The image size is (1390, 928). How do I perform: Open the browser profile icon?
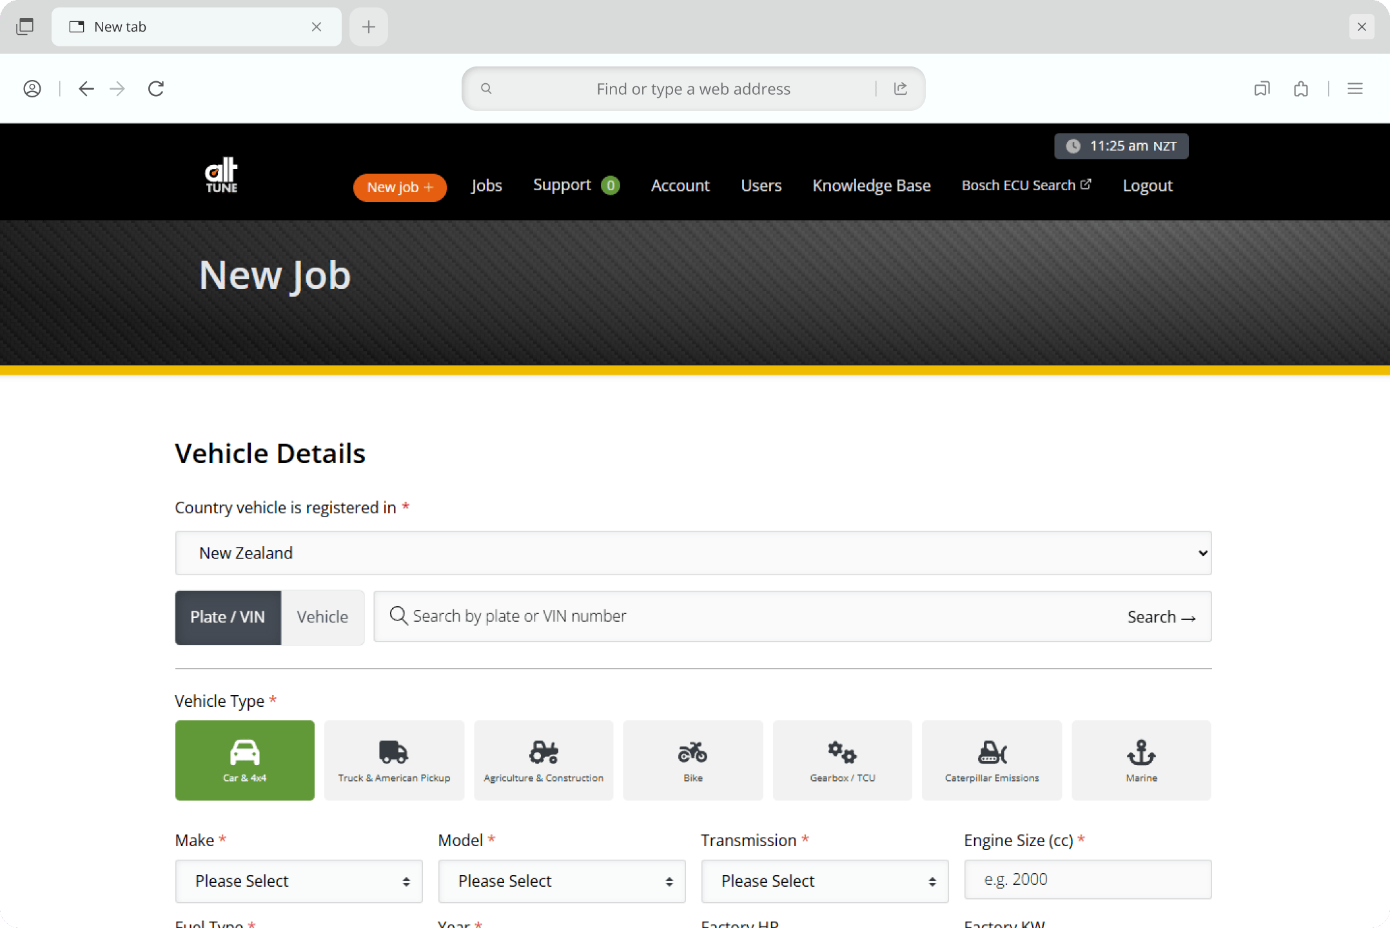[x=32, y=89]
